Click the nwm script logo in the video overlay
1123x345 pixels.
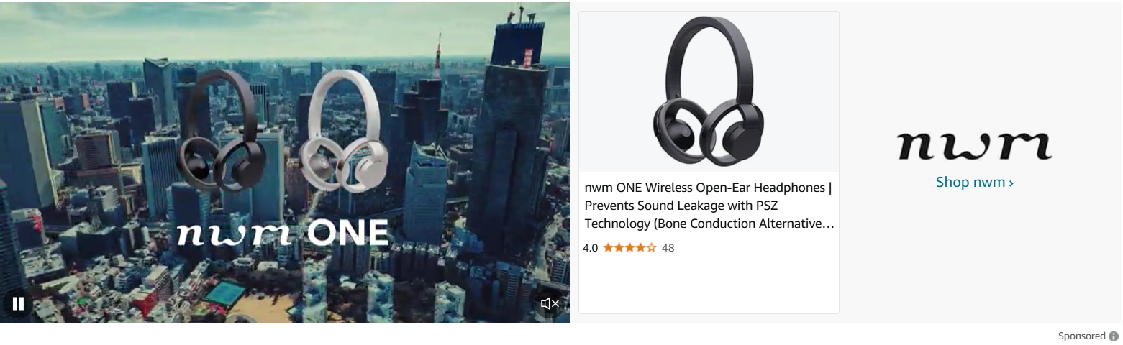tap(235, 234)
